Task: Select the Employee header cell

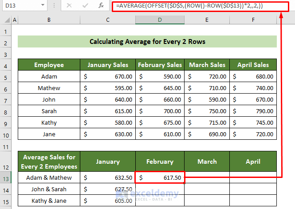Action: click(x=49, y=65)
